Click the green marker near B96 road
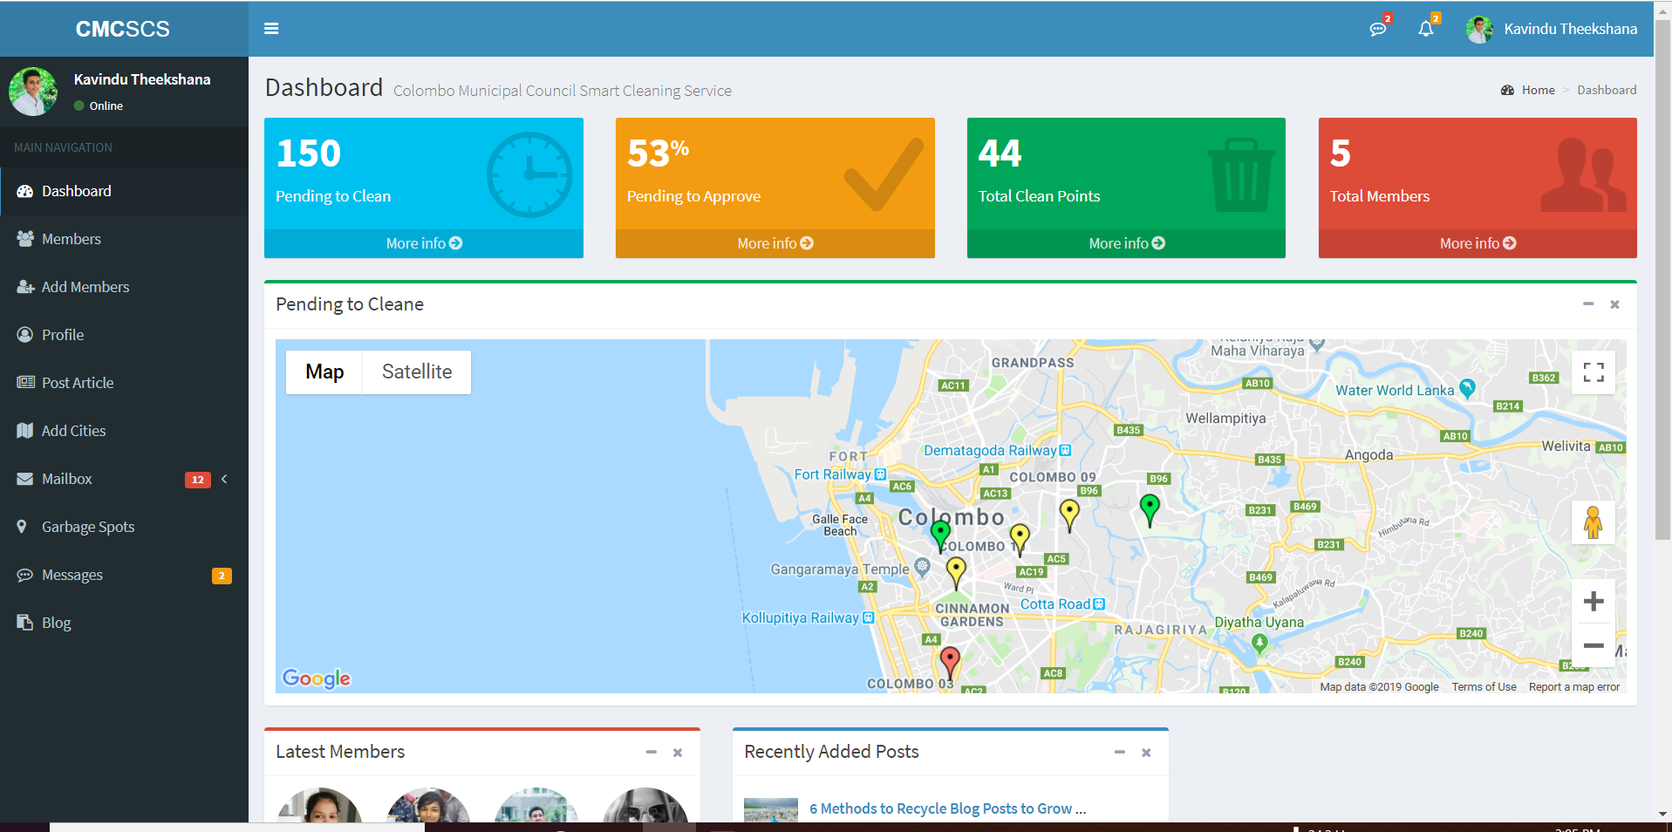The width and height of the screenshot is (1672, 832). pyautogui.click(x=1150, y=509)
